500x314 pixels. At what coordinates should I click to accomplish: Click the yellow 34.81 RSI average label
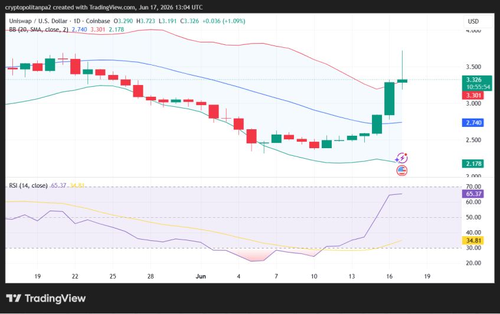(473, 240)
